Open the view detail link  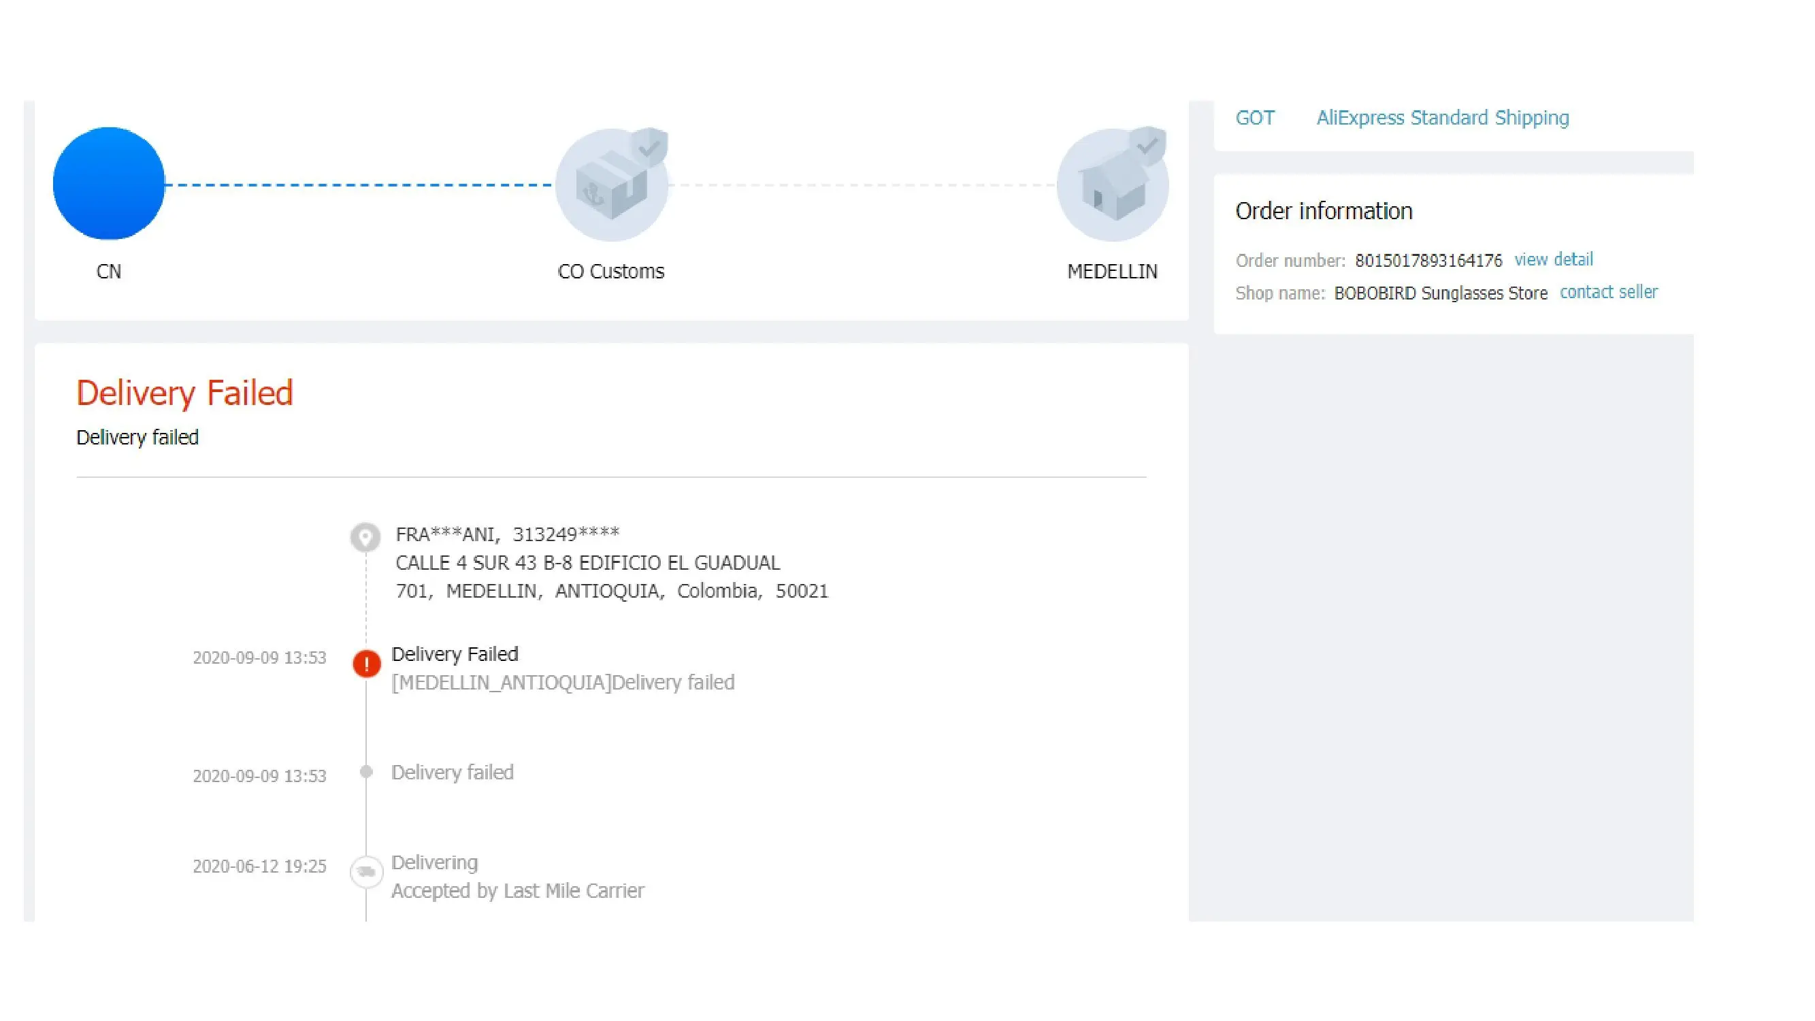1553,259
